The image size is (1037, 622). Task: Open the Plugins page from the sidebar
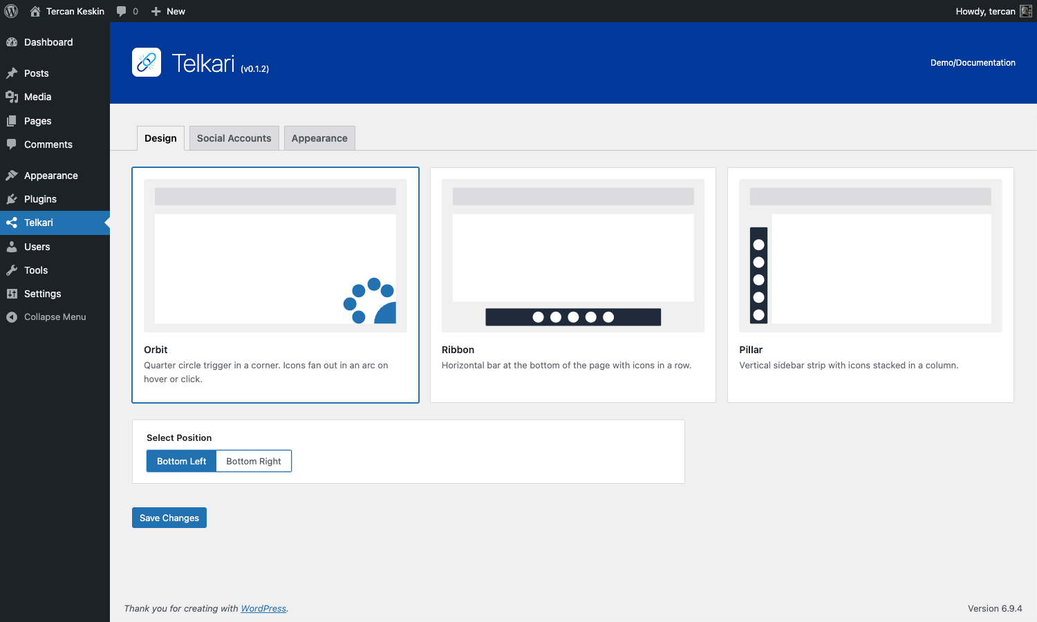coord(40,199)
